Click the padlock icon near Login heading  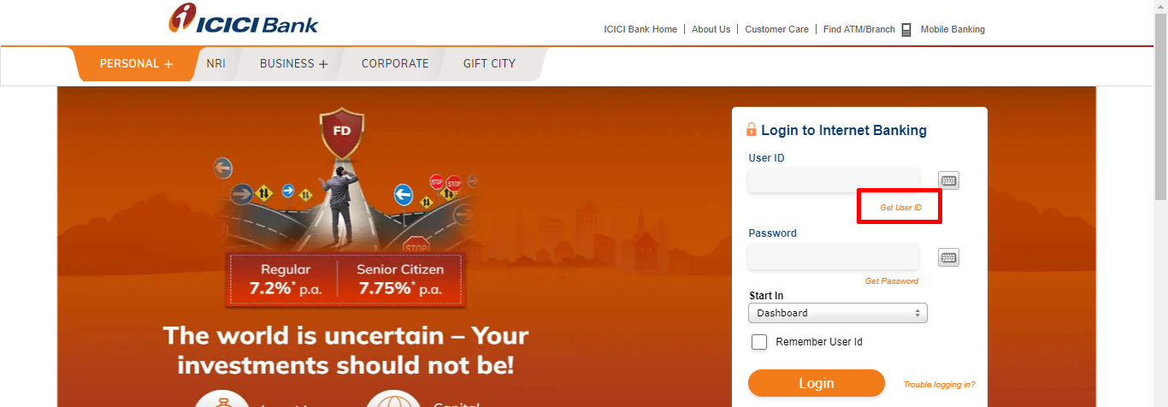coord(752,130)
